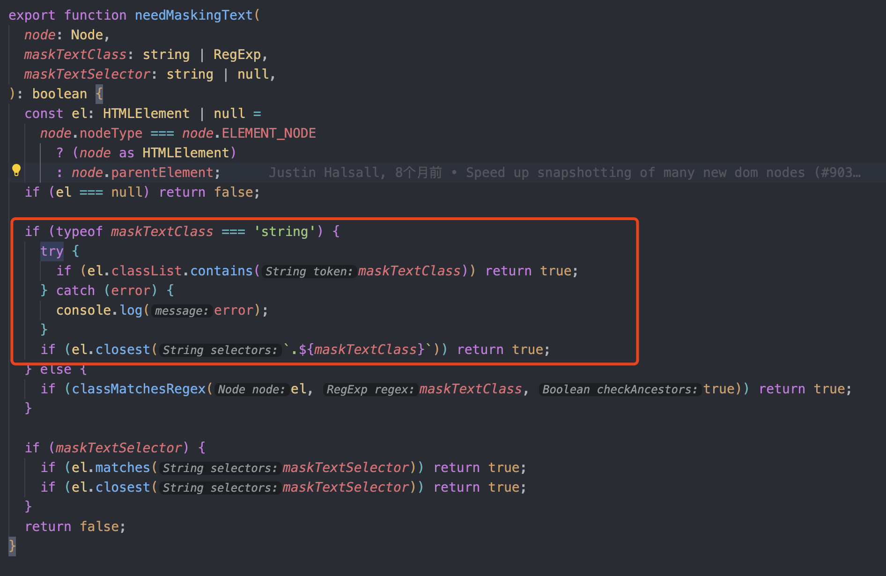This screenshot has width=886, height=576.
Task: Click the 'message:' inlay hint in console.log
Action: (x=181, y=310)
